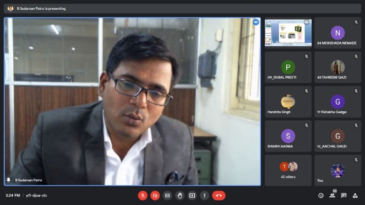
Task: Toggle closed captions button
Action: (167, 195)
